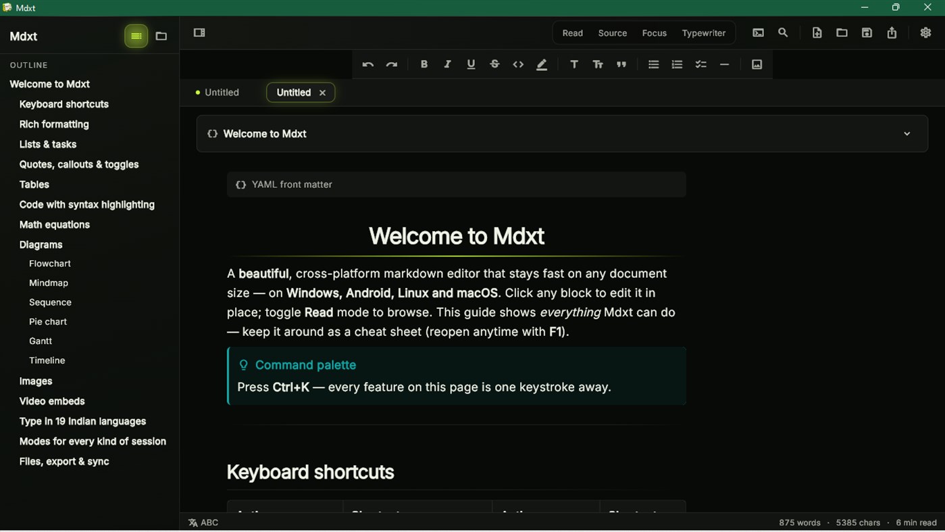This screenshot has height=532, width=945.
Task: Toggle Focus mode
Action: click(x=655, y=33)
